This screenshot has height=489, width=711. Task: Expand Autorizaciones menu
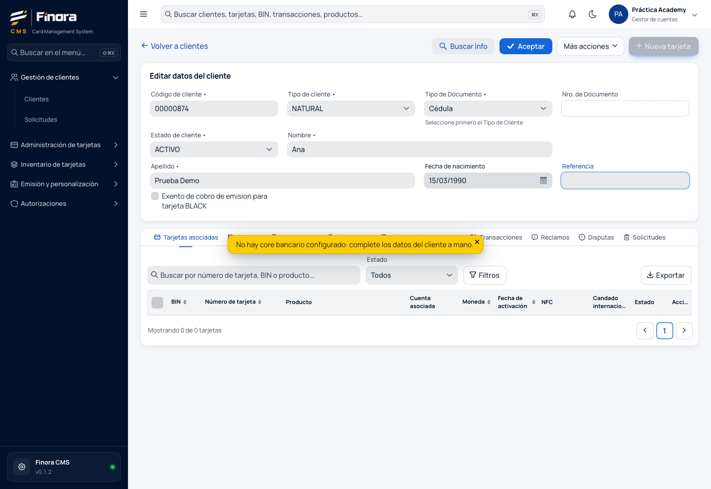(x=64, y=204)
